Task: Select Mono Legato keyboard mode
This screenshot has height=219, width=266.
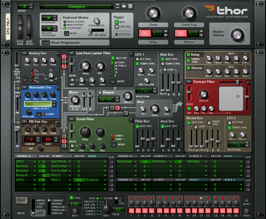Action: [65, 22]
